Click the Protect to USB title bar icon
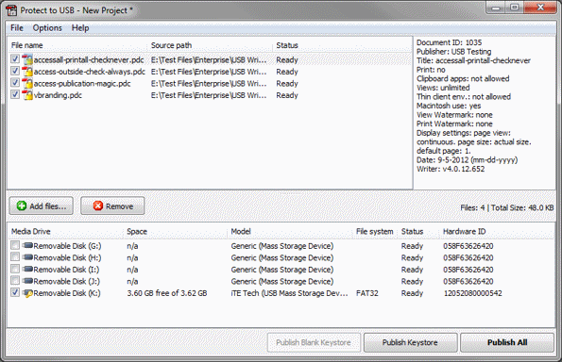The height and width of the screenshot is (362, 562). click(11, 10)
